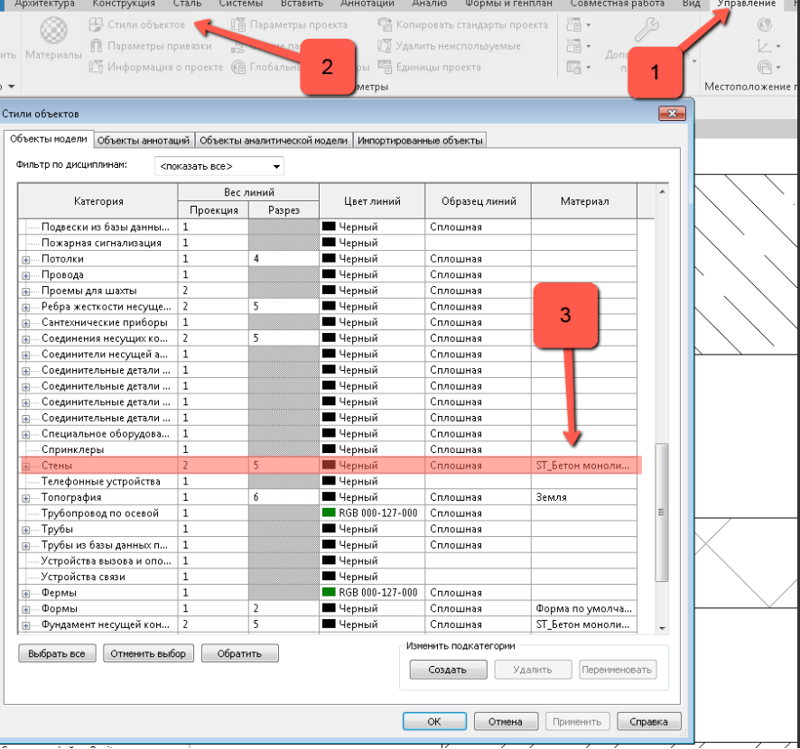800x749 pixels.
Task: Select the Объекты модели tab
Action: [49, 139]
